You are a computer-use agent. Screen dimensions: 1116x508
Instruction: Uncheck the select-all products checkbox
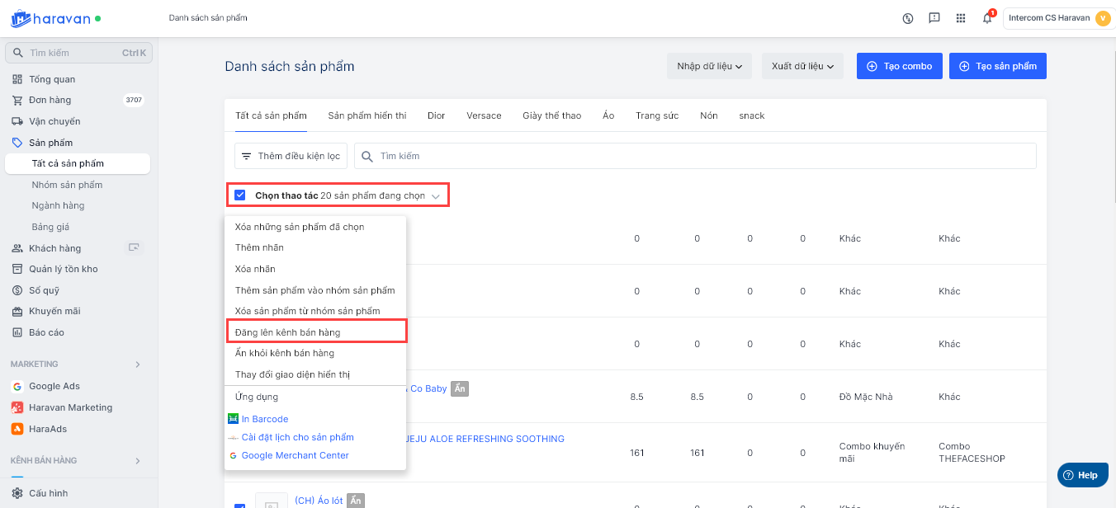click(x=240, y=195)
